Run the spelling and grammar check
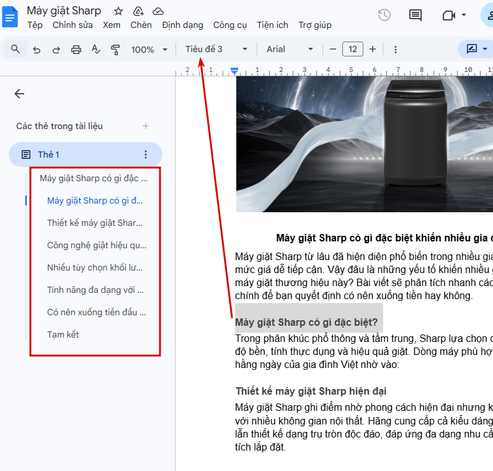Image resolution: width=493 pixels, height=471 pixels. (x=95, y=50)
